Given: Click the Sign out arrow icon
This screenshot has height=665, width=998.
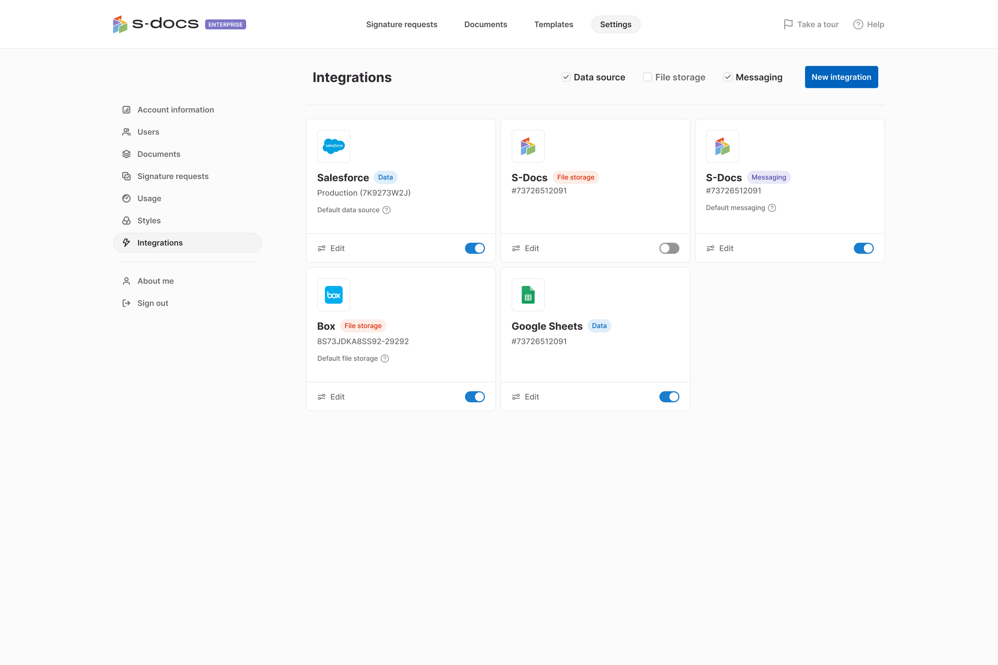Looking at the screenshot, I should pyautogui.click(x=126, y=303).
